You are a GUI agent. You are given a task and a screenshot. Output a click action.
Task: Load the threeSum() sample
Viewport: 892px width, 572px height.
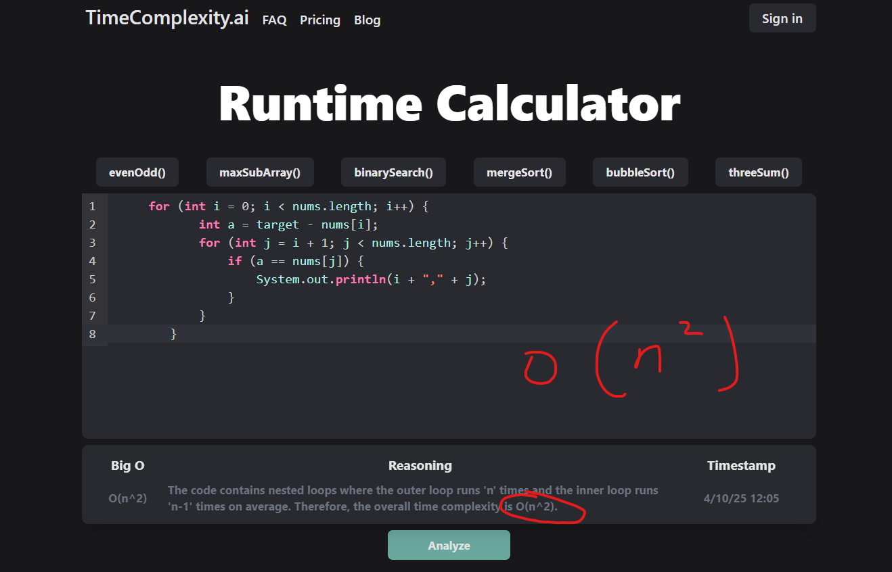pos(759,172)
